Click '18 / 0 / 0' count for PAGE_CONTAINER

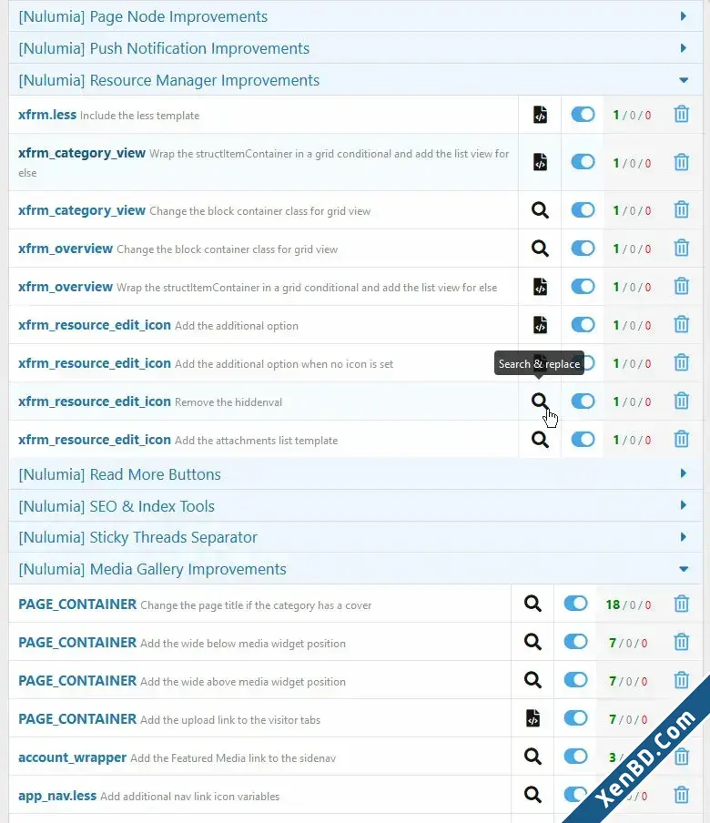(x=628, y=605)
